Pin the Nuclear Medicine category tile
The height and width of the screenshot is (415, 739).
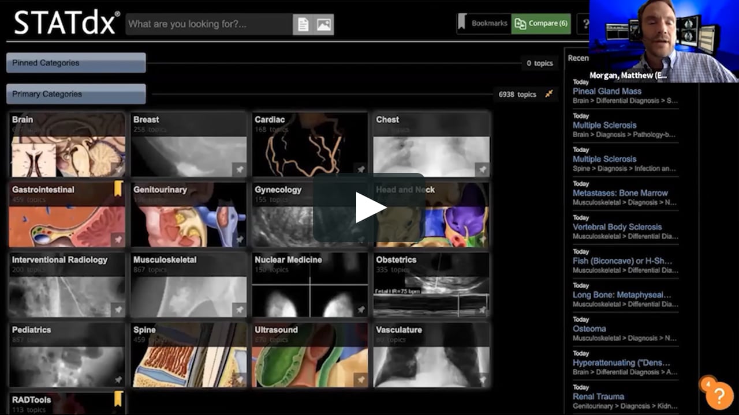pos(361,310)
